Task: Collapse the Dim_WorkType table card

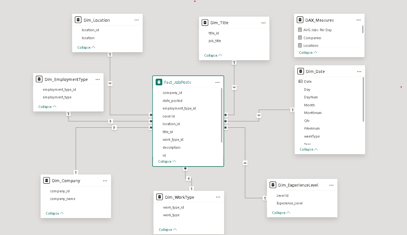Action: pyautogui.click(x=168, y=230)
